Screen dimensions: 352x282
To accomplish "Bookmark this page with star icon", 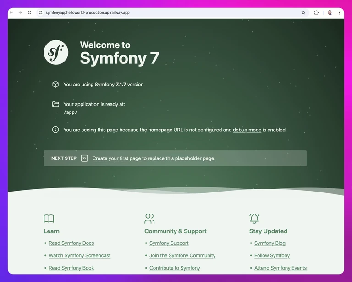I will coord(303,12).
